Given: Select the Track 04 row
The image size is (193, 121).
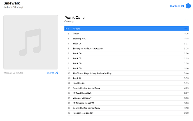Looking at the screenshot, I should [77, 43].
